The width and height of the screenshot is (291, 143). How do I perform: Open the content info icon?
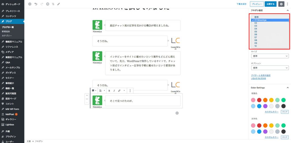point(47,4)
